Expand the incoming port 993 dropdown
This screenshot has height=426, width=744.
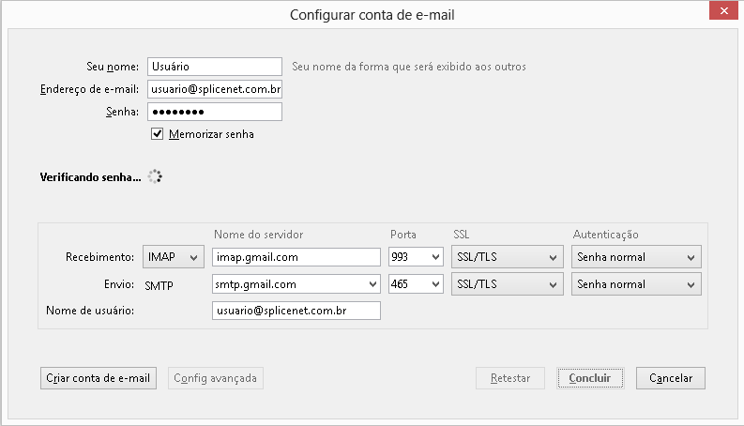point(416,257)
